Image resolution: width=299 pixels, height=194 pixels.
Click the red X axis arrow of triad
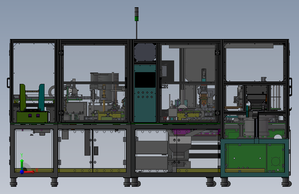pos(29,172)
